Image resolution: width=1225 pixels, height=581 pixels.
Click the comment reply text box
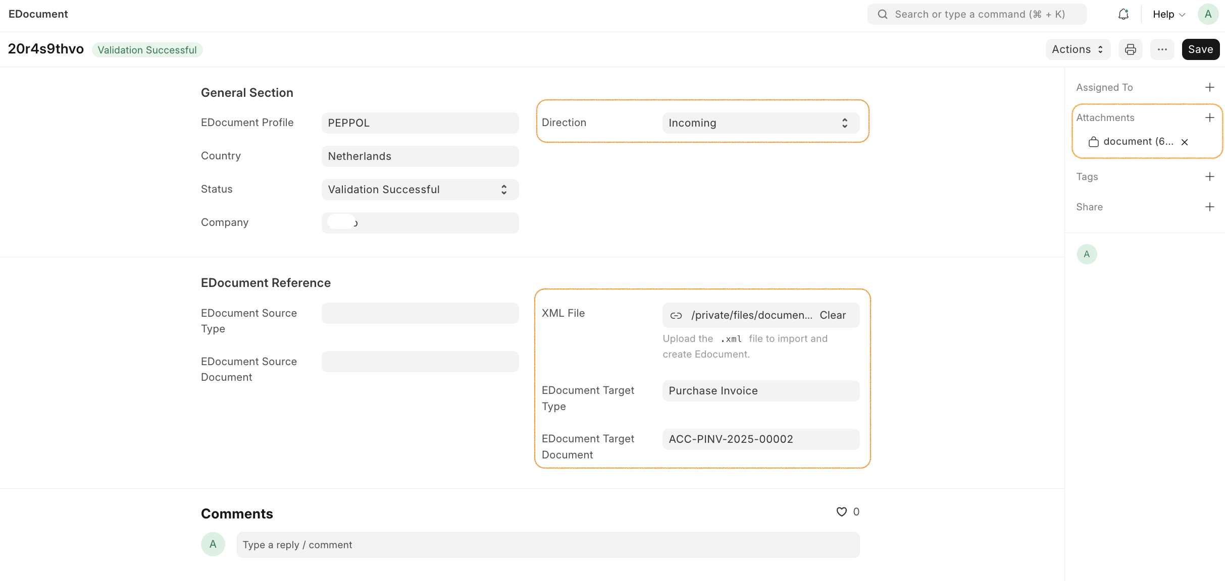[x=547, y=545]
